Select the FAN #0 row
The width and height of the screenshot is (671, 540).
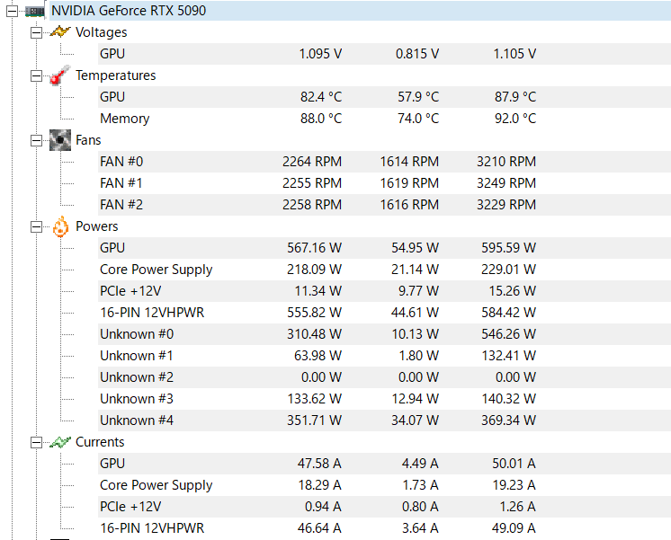(x=384, y=162)
